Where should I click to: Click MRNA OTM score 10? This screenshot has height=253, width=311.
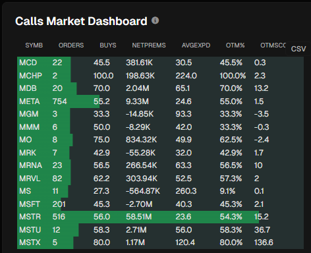point(258,165)
